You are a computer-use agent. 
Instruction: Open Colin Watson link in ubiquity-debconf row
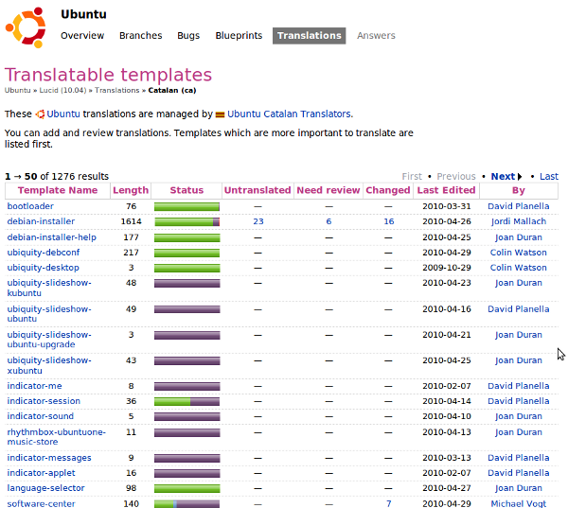pos(519,253)
